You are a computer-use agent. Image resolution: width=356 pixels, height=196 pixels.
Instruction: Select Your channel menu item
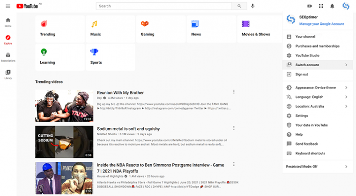[x=318, y=36]
